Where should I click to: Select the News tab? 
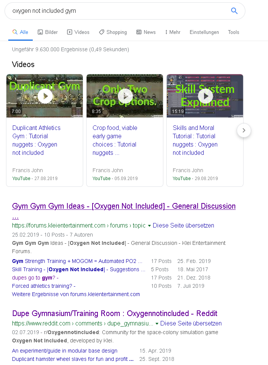(146, 32)
